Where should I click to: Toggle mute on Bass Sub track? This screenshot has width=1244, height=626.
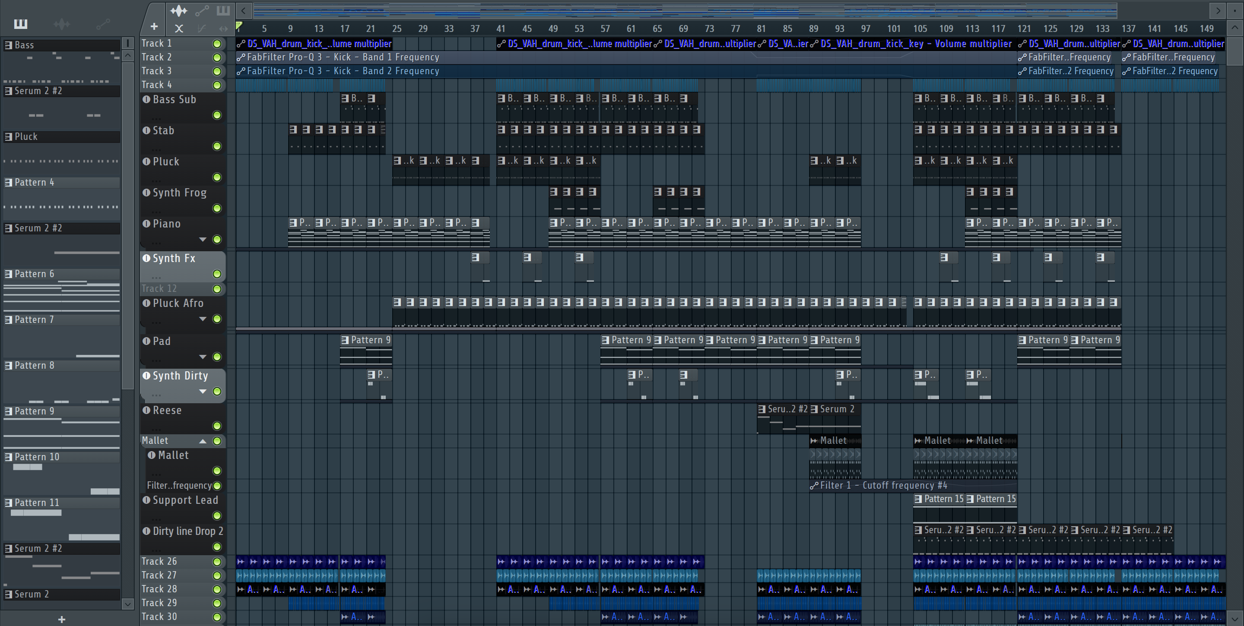point(217,115)
